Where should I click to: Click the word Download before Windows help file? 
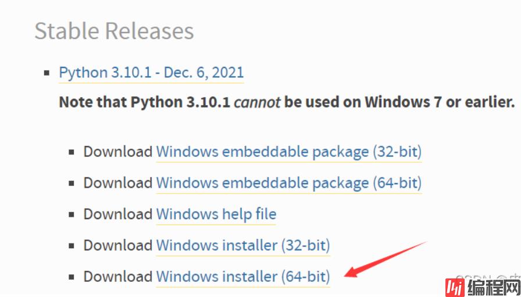point(117,214)
